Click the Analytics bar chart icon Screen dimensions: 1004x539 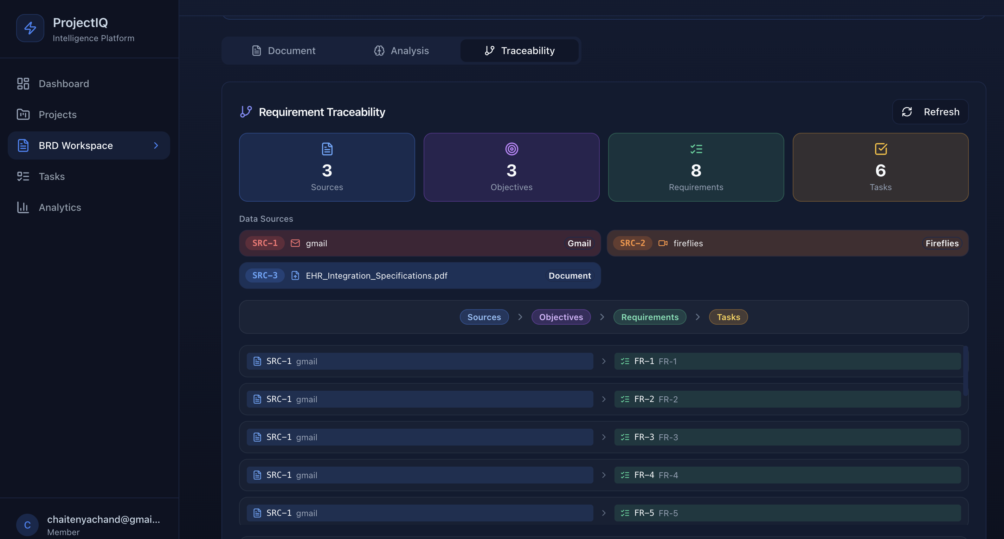(x=23, y=207)
